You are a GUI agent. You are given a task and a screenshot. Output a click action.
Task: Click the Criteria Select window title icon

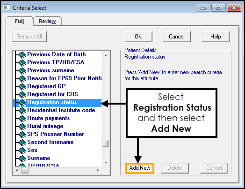point(7,8)
